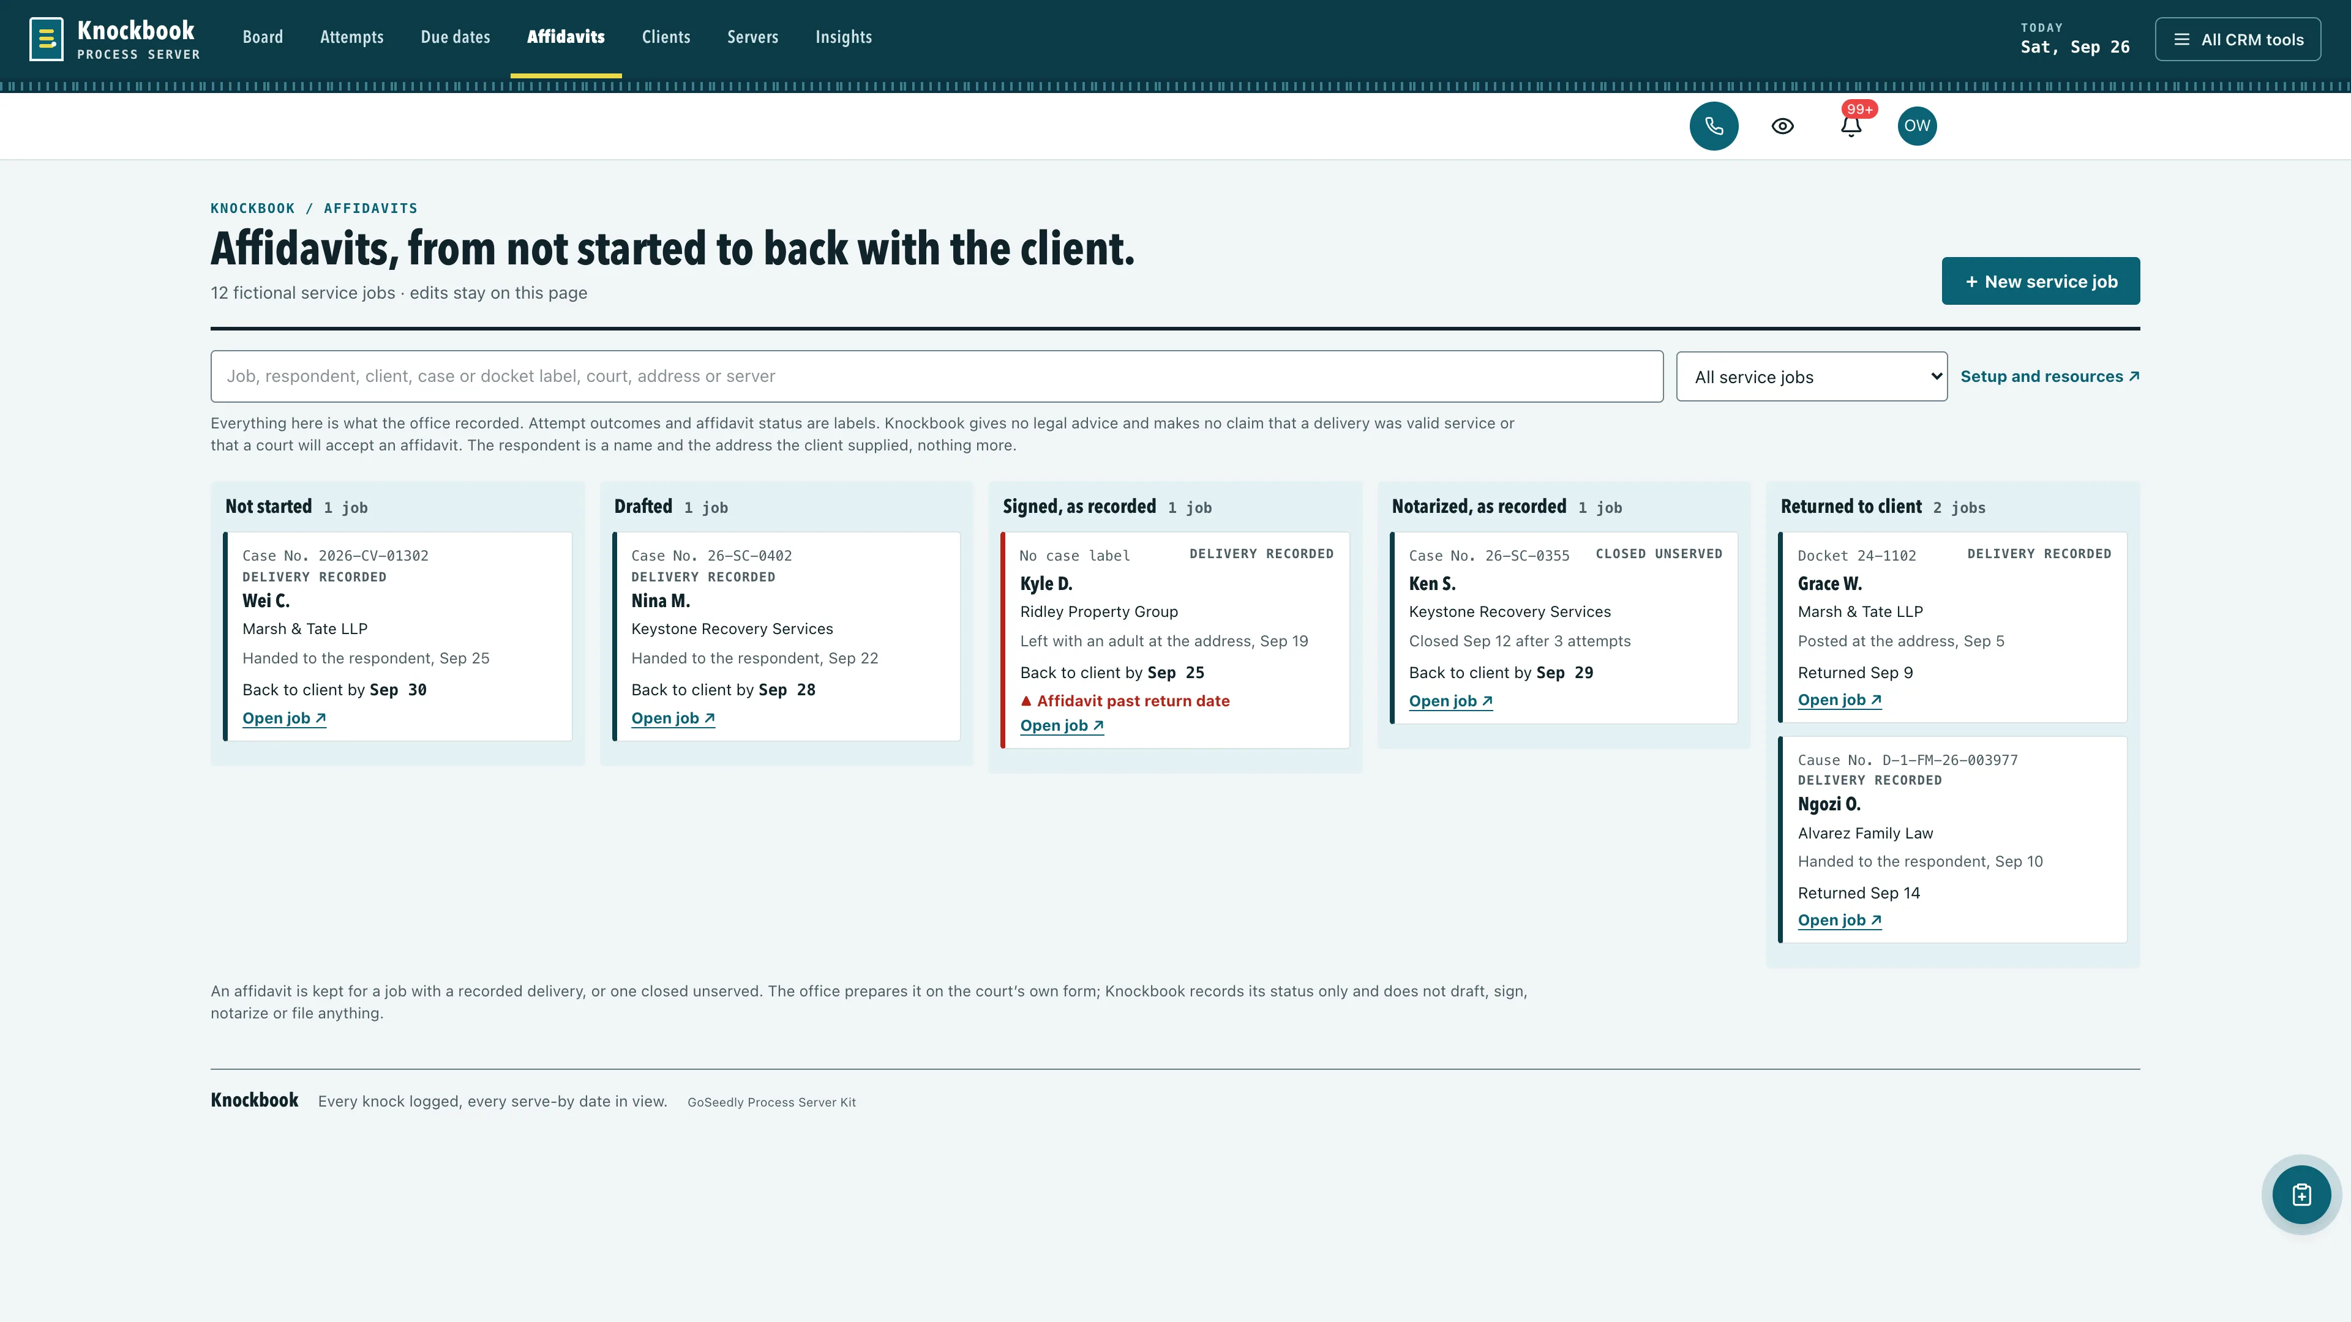Click the New service job button
The height and width of the screenshot is (1322, 2351).
pyautogui.click(x=2040, y=281)
